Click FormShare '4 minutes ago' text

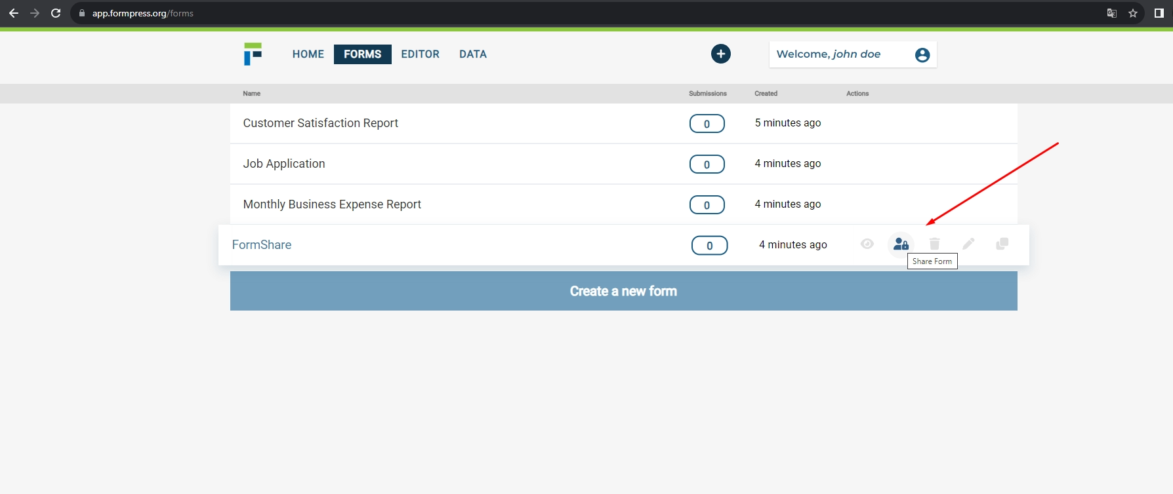pyautogui.click(x=793, y=245)
